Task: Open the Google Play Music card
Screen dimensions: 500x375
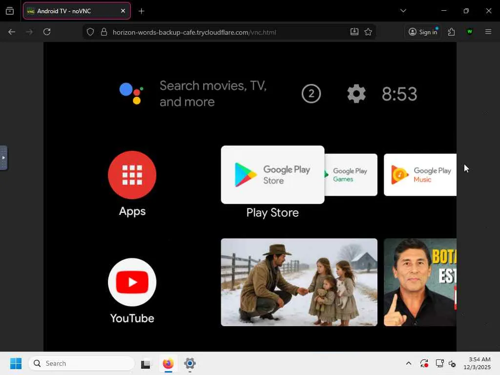Action: [x=420, y=175]
